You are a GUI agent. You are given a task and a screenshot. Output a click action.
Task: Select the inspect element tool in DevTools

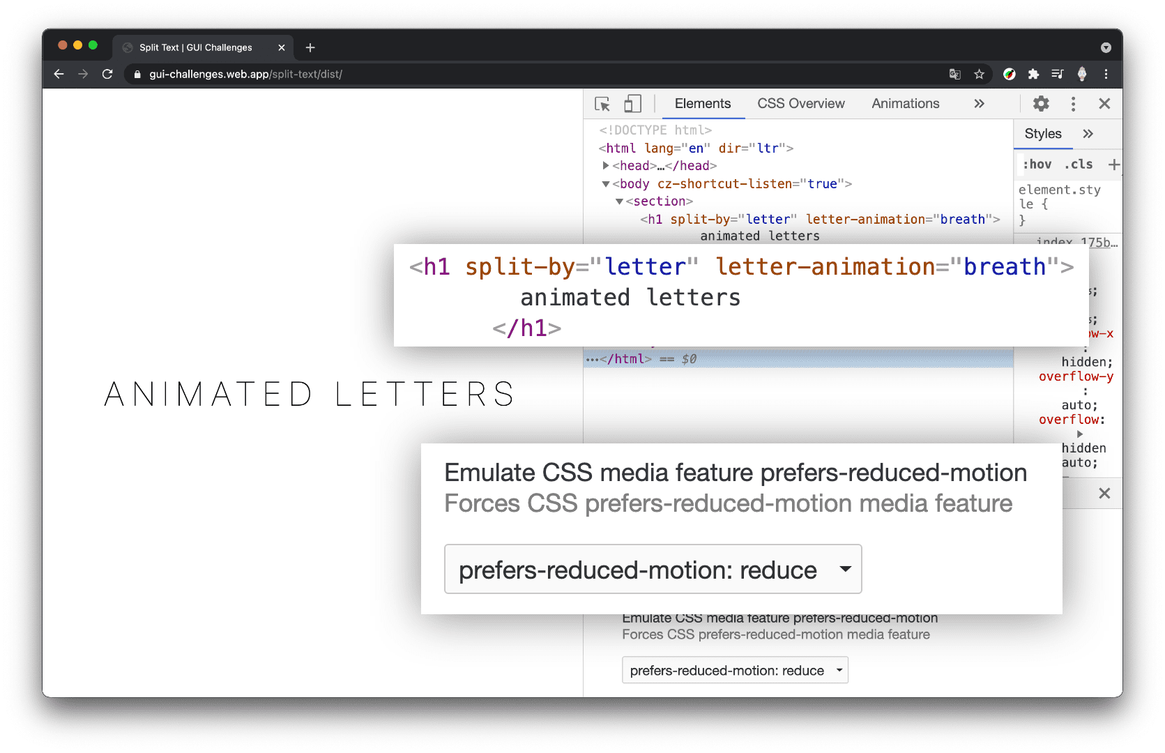pyautogui.click(x=602, y=103)
